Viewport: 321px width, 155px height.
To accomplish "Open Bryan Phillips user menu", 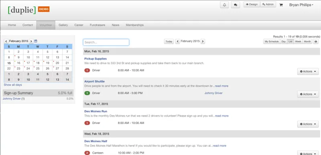I will (301, 5).
